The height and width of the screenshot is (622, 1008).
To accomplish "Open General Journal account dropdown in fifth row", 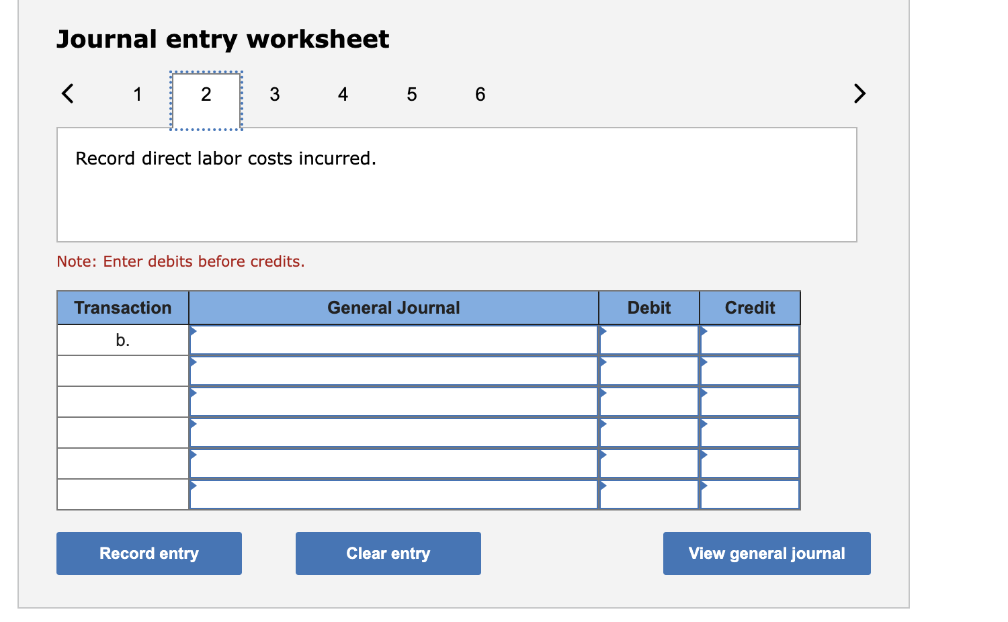I will click(x=394, y=463).
